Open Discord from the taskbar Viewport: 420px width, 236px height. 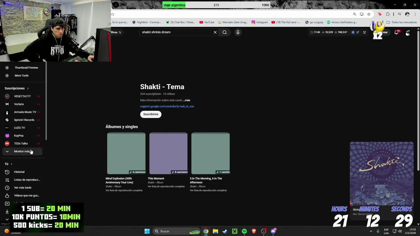click(x=273, y=231)
